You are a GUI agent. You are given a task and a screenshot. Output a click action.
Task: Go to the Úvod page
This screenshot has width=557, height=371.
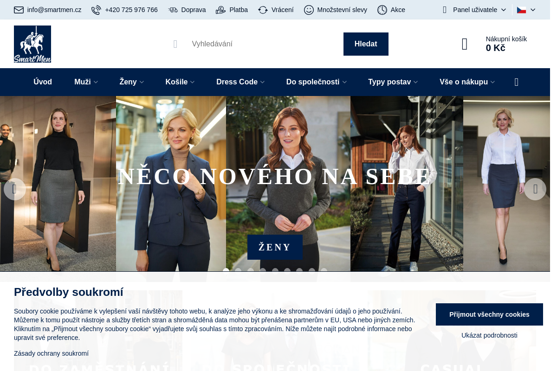tap(43, 82)
